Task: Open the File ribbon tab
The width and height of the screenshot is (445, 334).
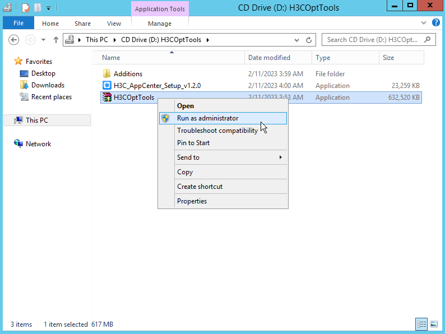Action: pos(18,24)
